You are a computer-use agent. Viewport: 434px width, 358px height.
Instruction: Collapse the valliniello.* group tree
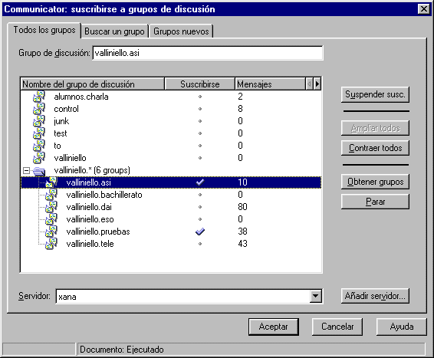[x=26, y=170]
